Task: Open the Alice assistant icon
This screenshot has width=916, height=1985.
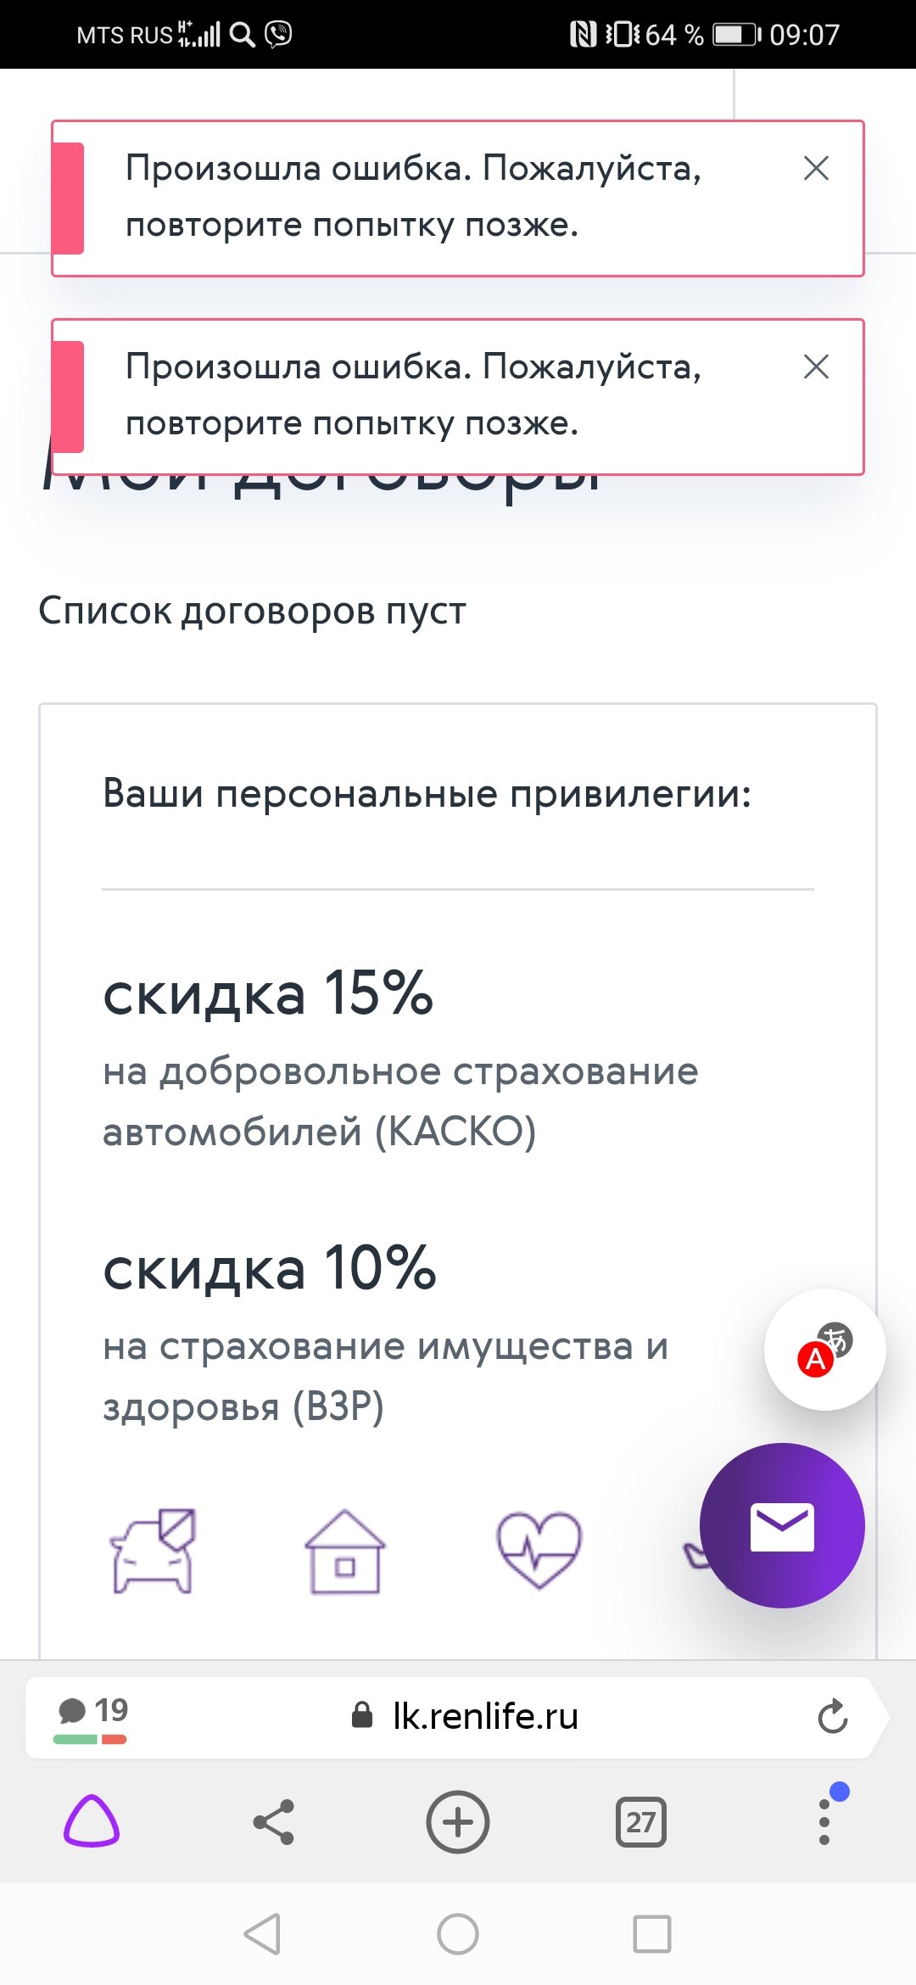Action: (92, 1820)
